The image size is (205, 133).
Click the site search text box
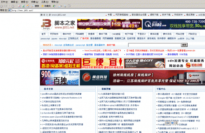pyautogui.click(x=154, y=45)
